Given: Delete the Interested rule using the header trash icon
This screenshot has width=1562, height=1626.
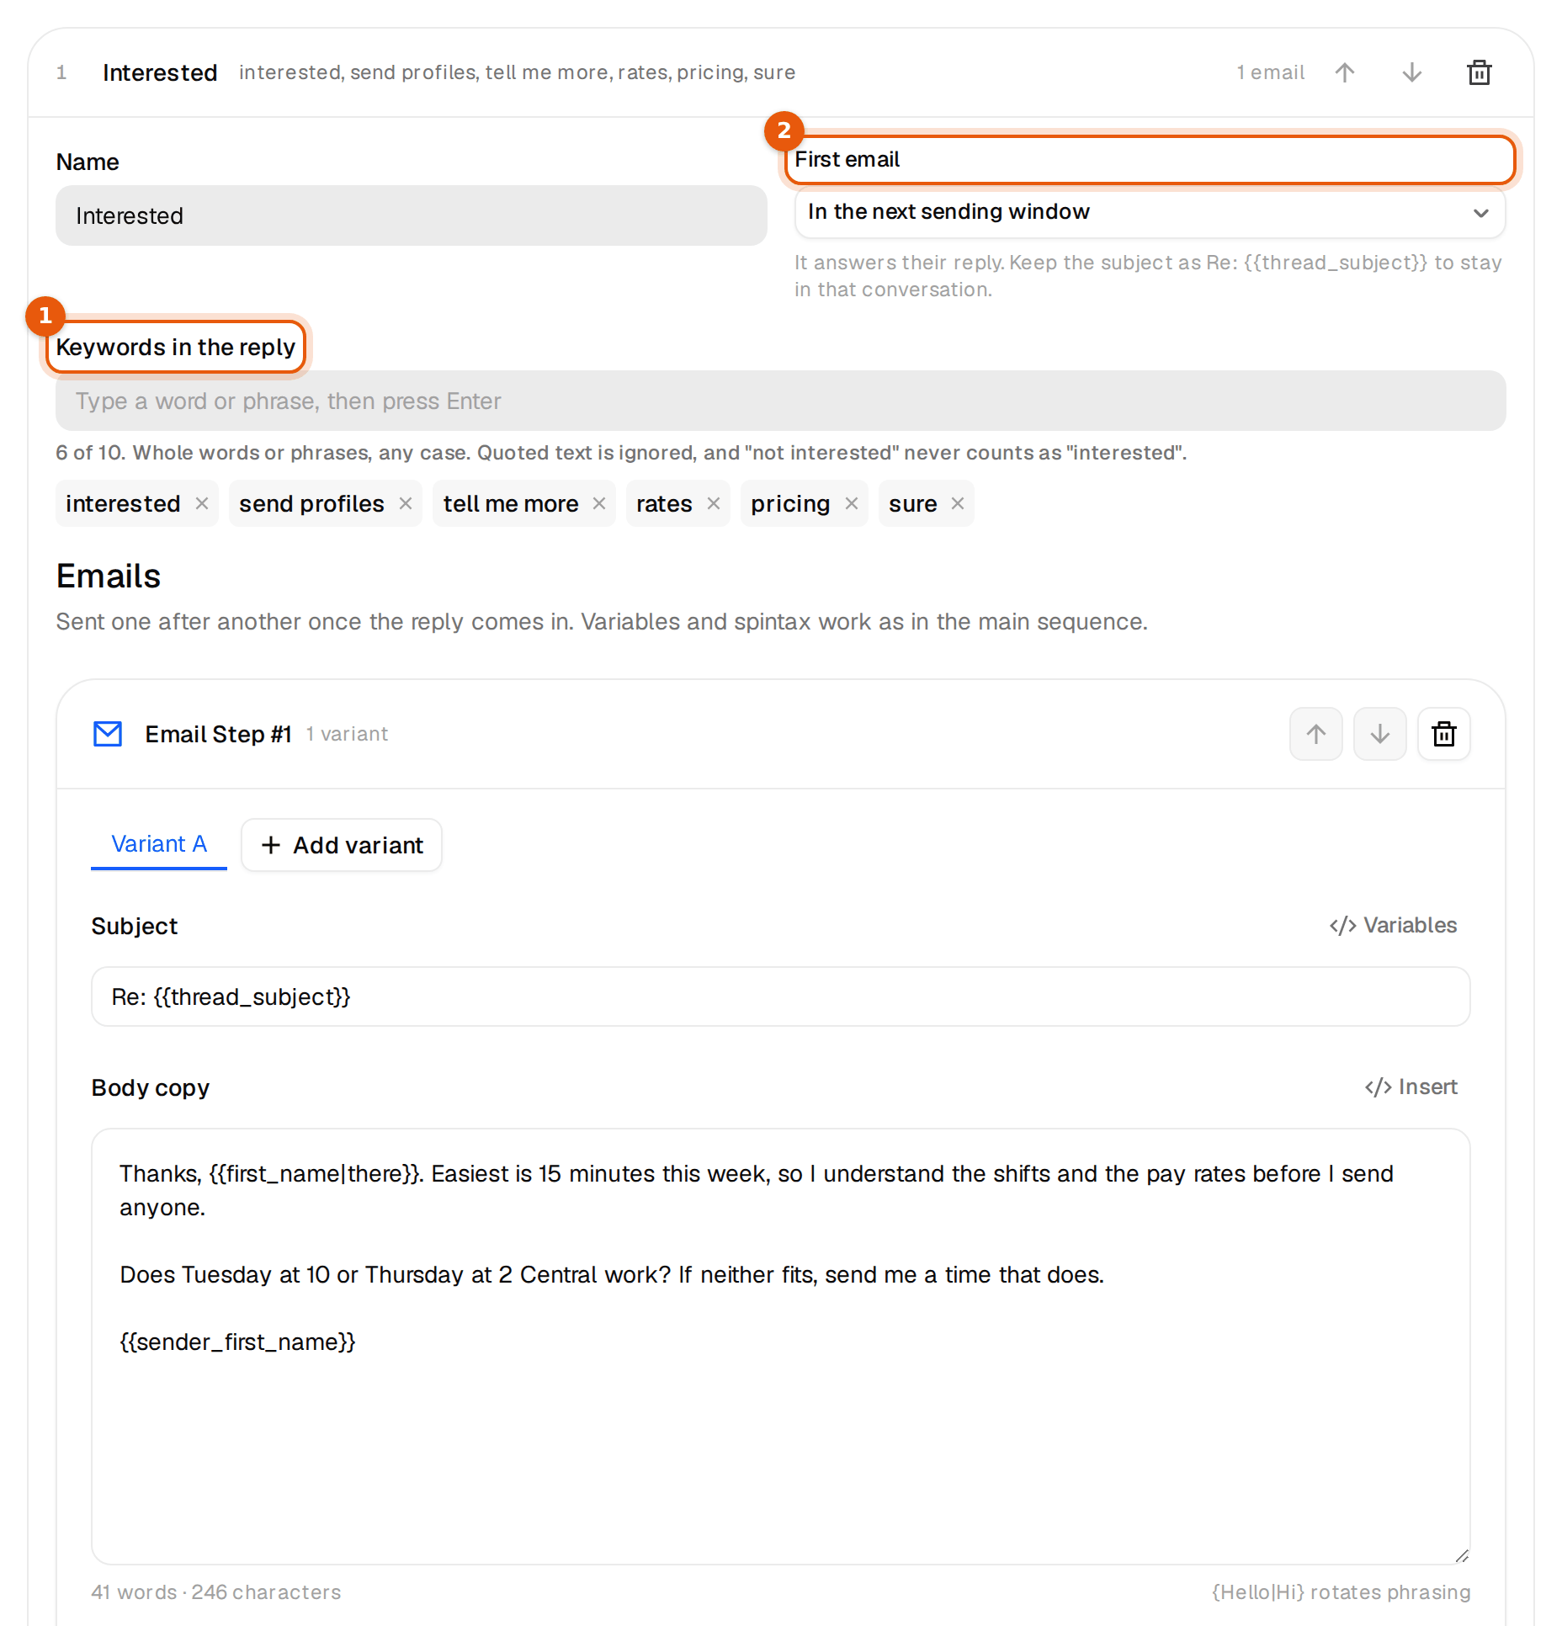Looking at the screenshot, I should (1479, 72).
